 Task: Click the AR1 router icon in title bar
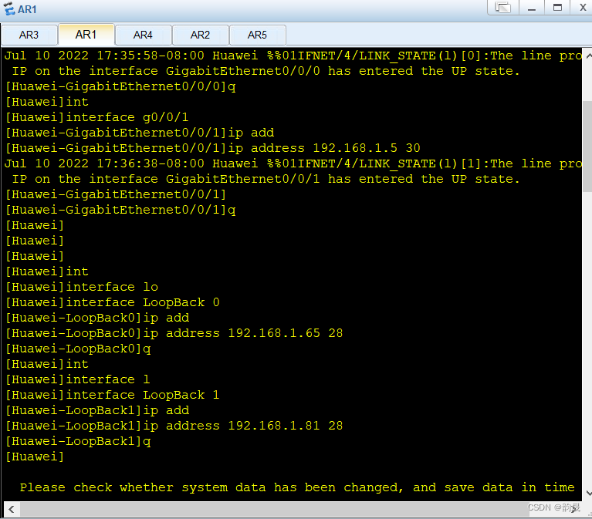click(10, 9)
